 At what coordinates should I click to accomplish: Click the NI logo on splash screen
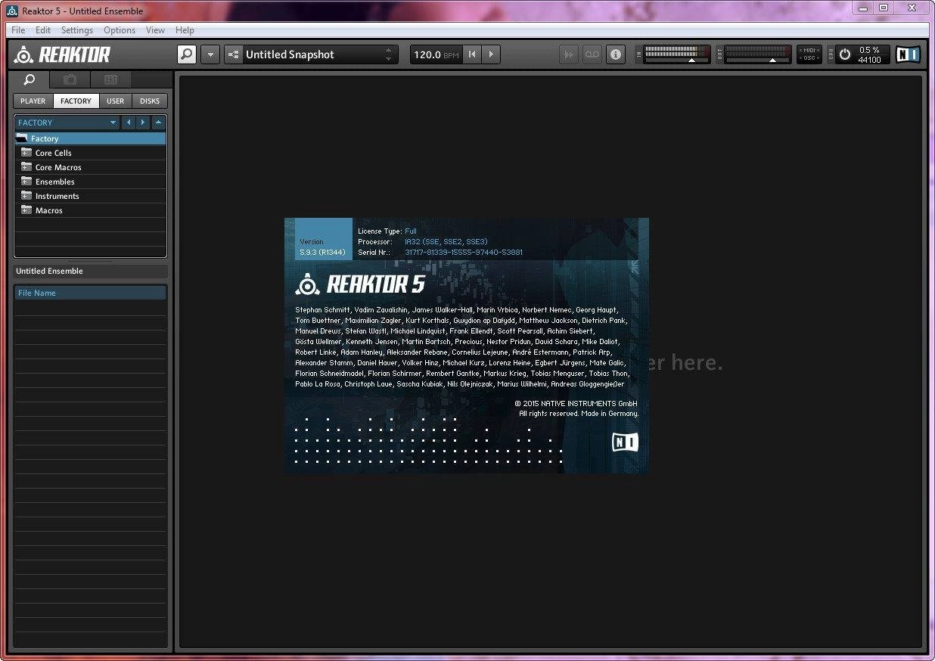click(x=625, y=442)
